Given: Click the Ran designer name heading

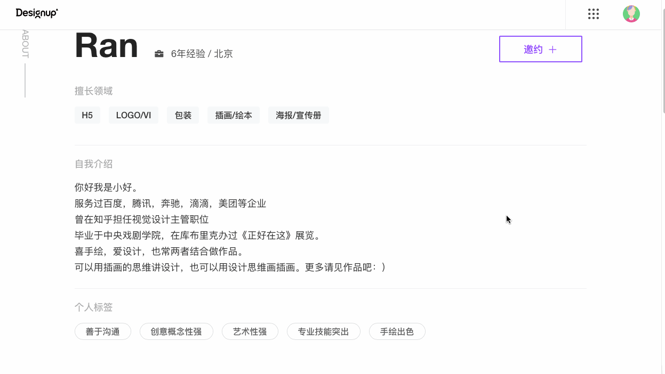Looking at the screenshot, I should [x=107, y=45].
